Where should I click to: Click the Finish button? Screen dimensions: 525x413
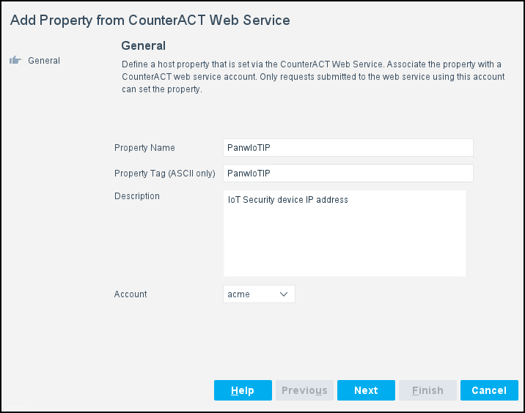click(x=427, y=390)
